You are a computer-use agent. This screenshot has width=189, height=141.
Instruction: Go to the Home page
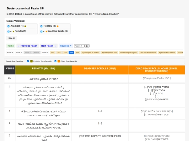pyautogui.click(x=10, y=46)
